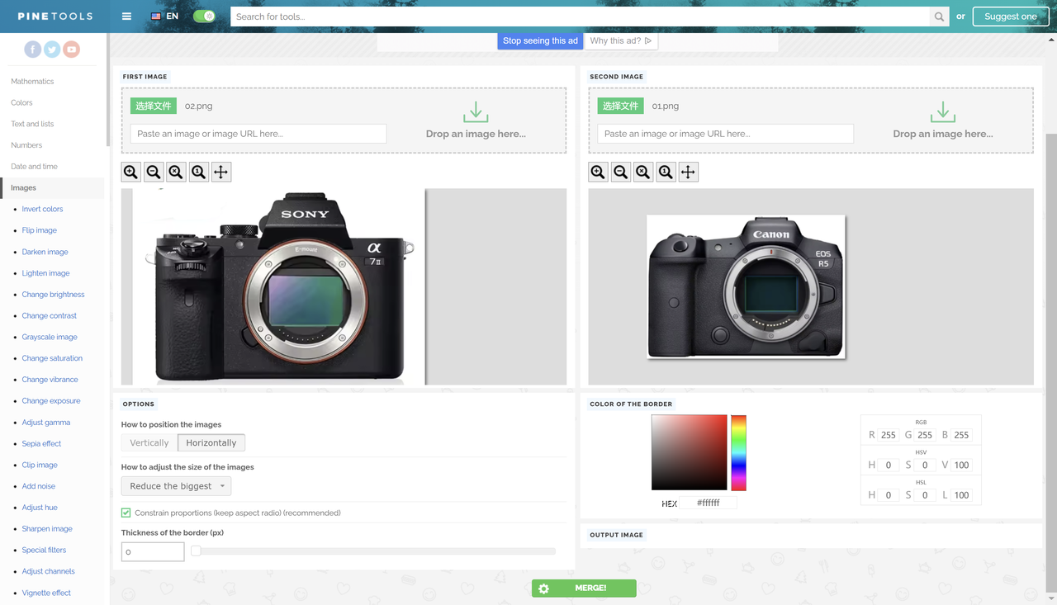Open the Reduce the biggest dropdown

point(176,486)
